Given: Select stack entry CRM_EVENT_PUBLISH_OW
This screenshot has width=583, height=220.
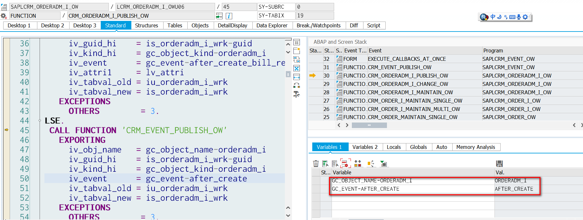Looking at the screenshot, I should coord(400,67).
